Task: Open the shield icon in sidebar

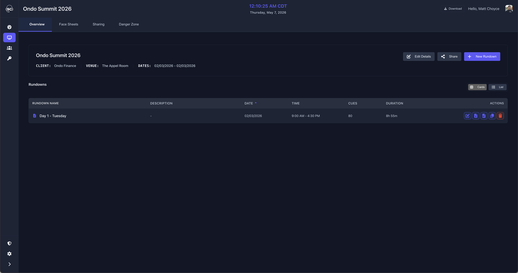Action: pyautogui.click(x=9, y=244)
